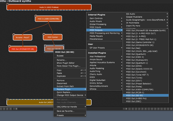Expand the MIDI Inputs submenu
173x121 pixels.
(x=105, y=27)
